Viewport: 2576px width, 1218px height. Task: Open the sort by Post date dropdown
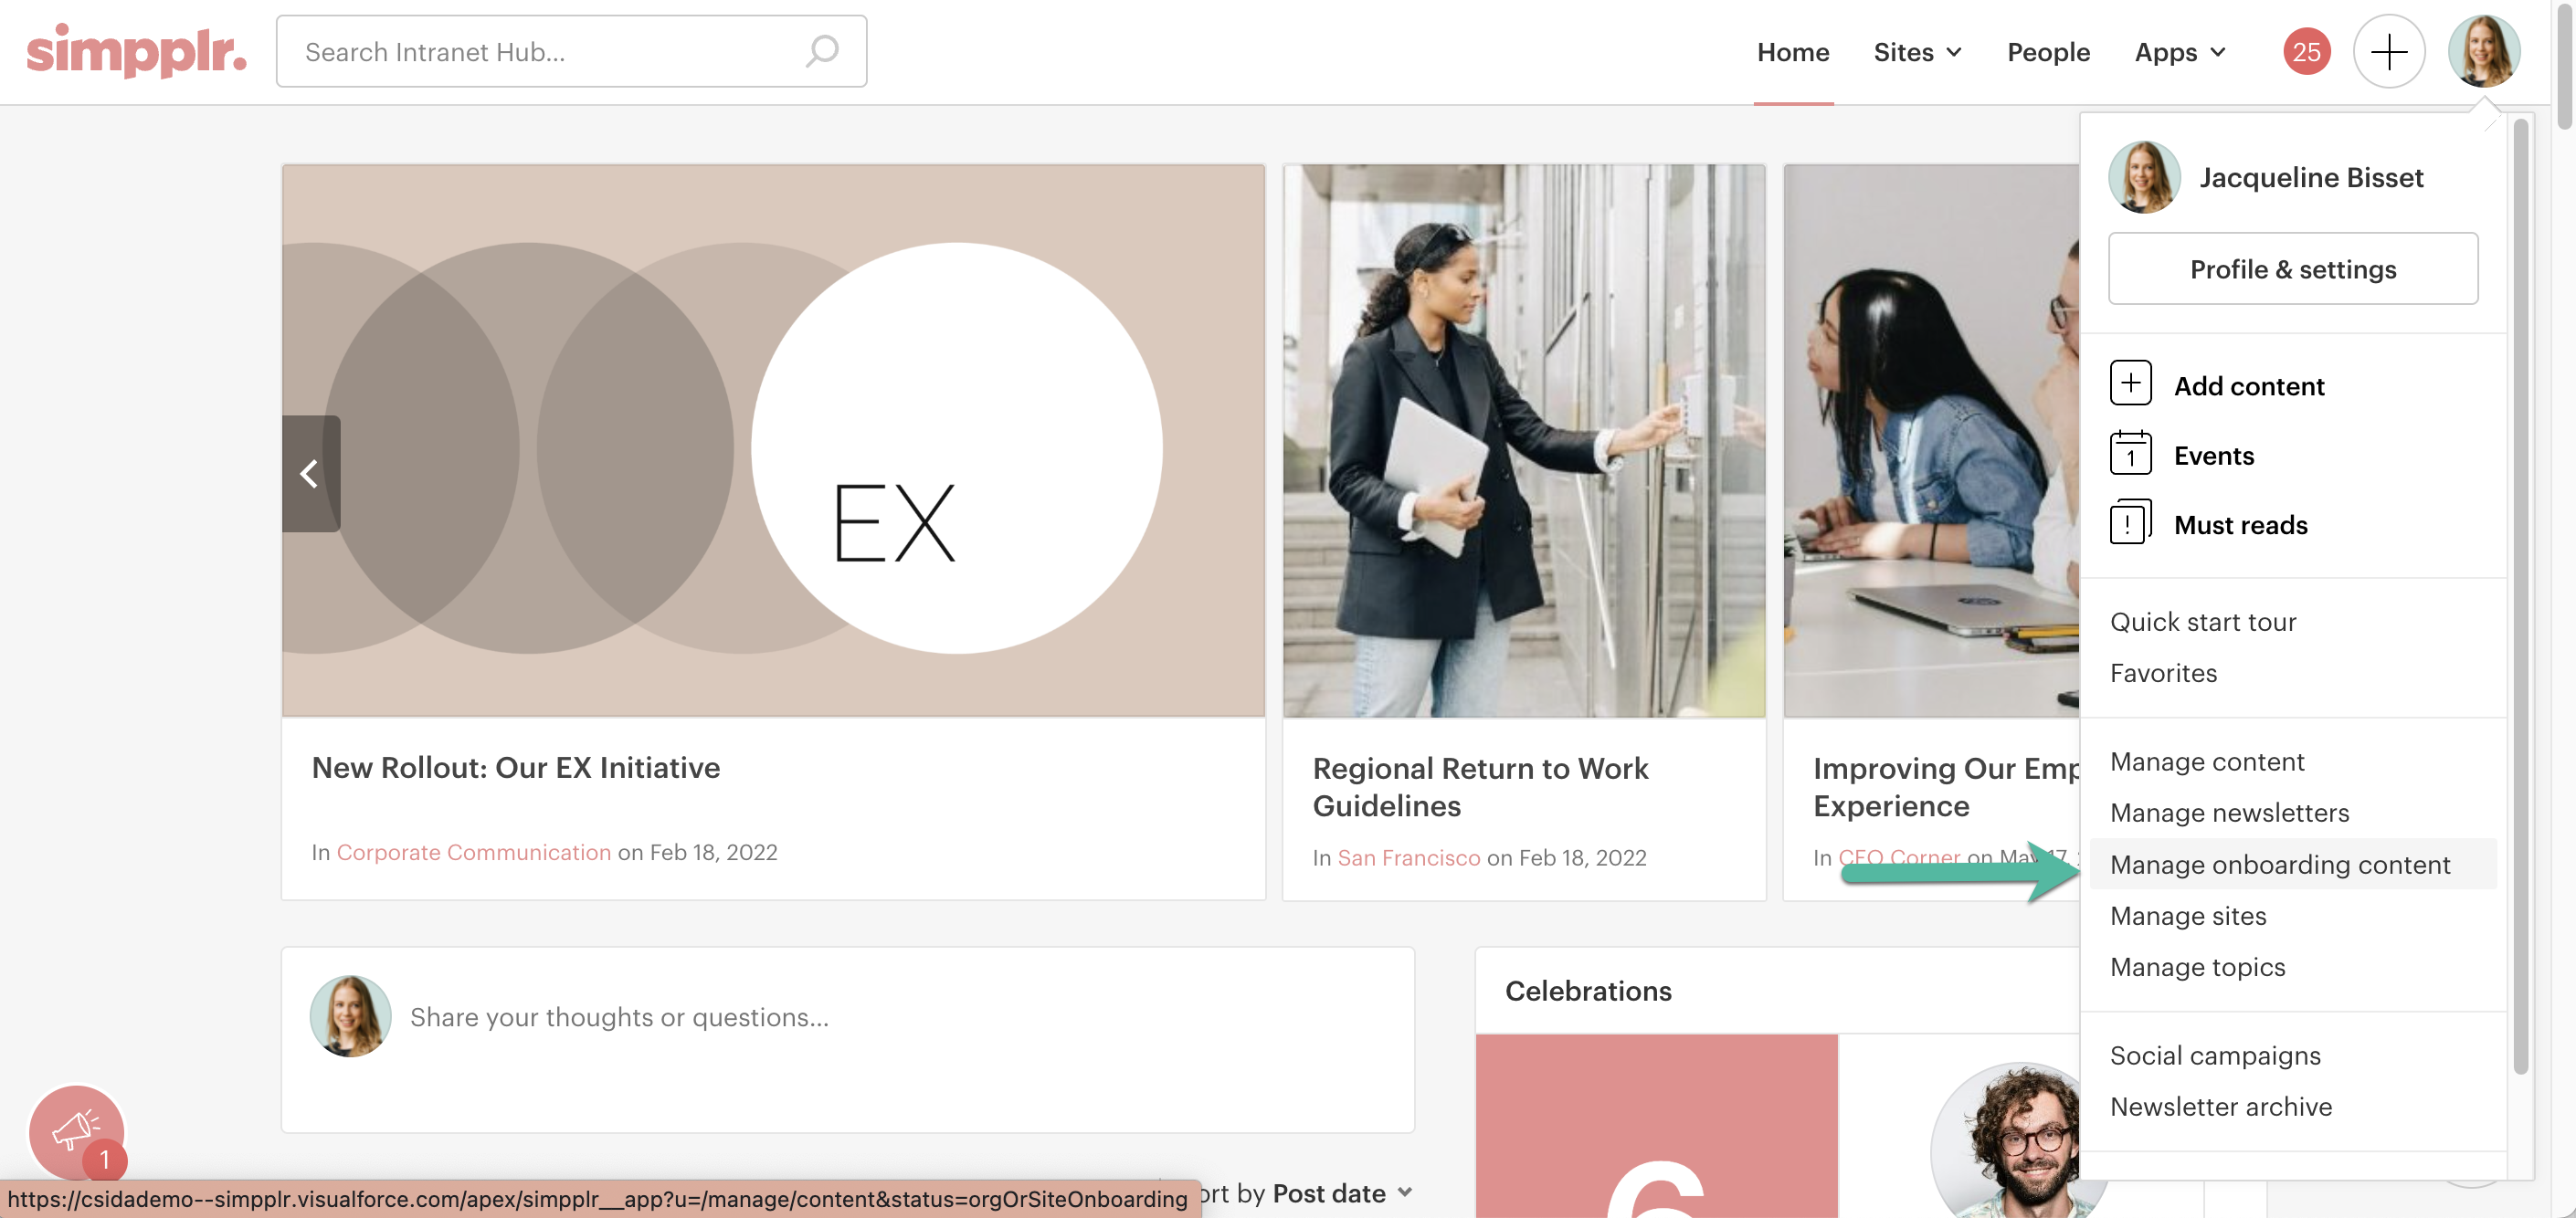(1342, 1193)
